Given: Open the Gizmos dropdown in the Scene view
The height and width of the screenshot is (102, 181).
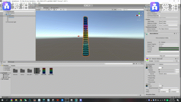Looking at the screenshot, I should pos(120,10).
